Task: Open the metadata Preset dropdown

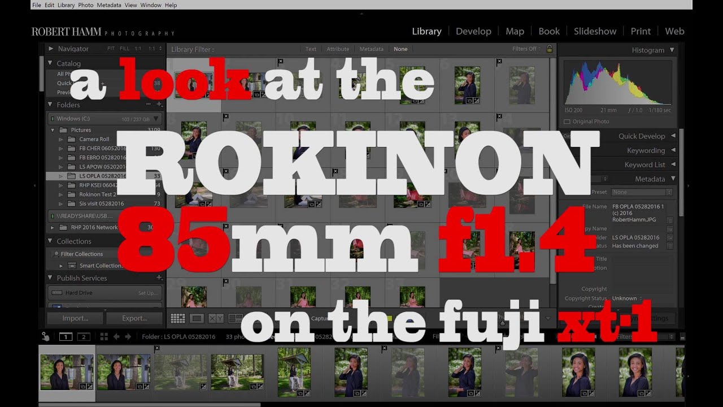Action: point(642,192)
